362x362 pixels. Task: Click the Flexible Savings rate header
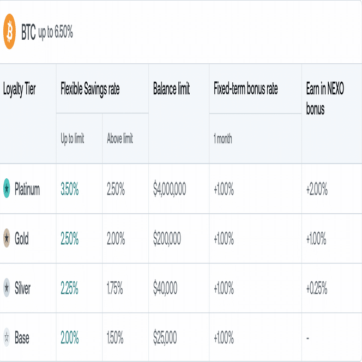tap(90, 89)
